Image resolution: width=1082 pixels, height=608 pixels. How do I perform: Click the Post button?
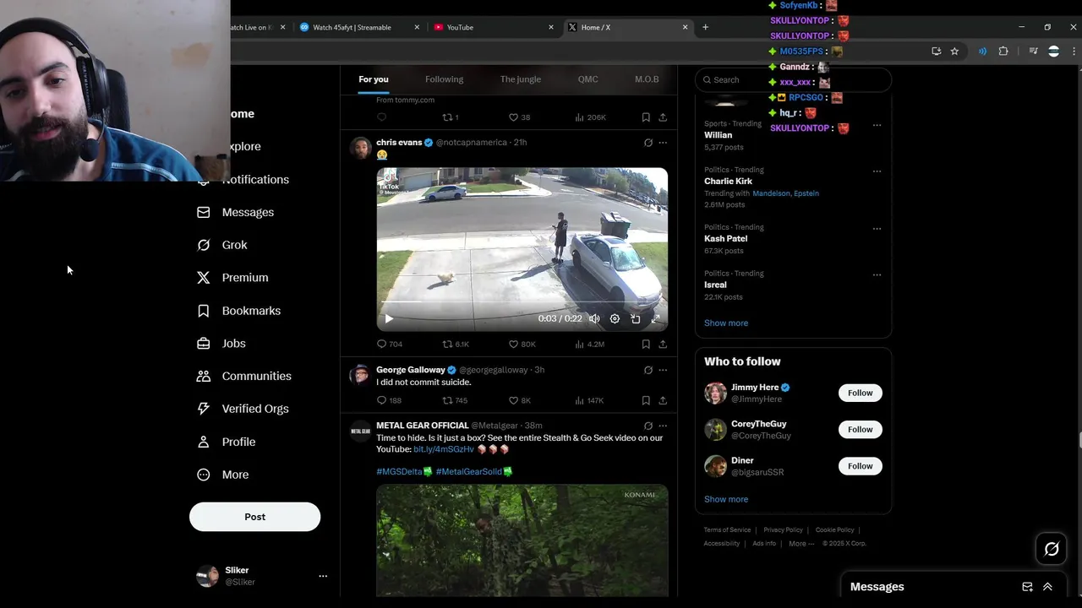point(254,517)
